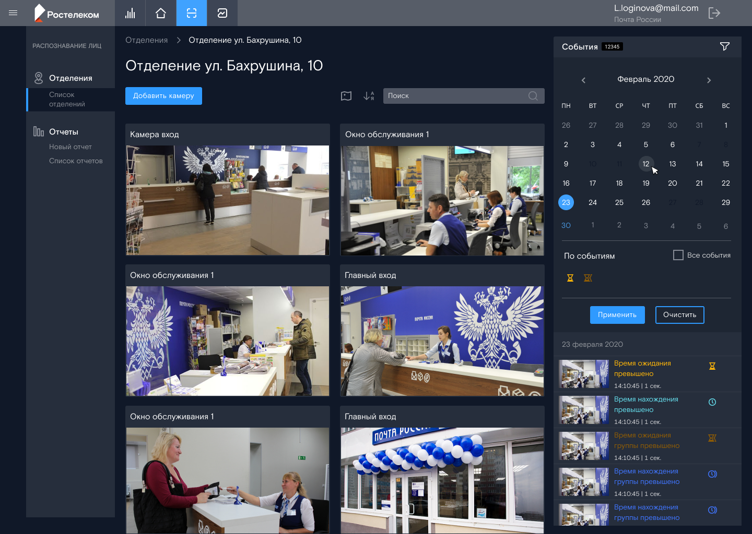The width and height of the screenshot is (752, 534).
Task: Click the magnifier icon in the search field
Action: (x=533, y=96)
